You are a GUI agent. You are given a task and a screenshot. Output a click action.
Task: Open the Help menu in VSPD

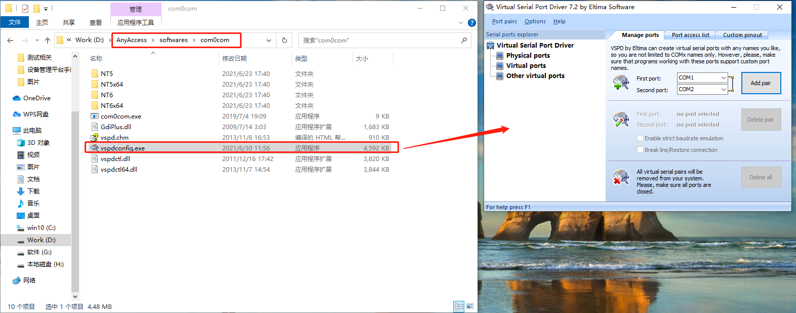[559, 21]
